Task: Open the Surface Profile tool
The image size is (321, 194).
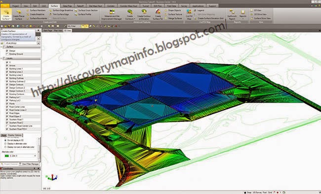Action: click(x=82, y=14)
